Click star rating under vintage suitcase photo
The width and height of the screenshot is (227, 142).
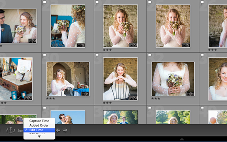pyautogui.click(x=3, y=103)
